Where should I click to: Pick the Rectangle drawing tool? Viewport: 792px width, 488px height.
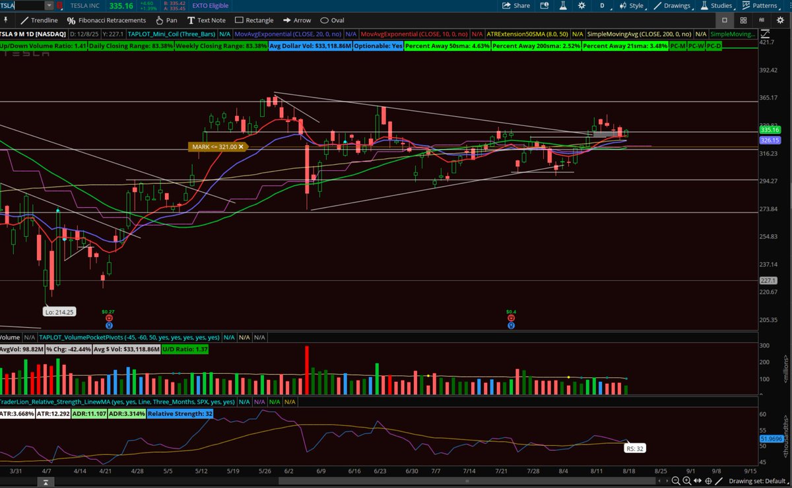click(254, 20)
